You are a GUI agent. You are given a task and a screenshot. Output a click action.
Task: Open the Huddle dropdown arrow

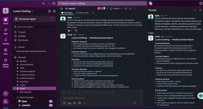pyautogui.click(x=122, y=9)
